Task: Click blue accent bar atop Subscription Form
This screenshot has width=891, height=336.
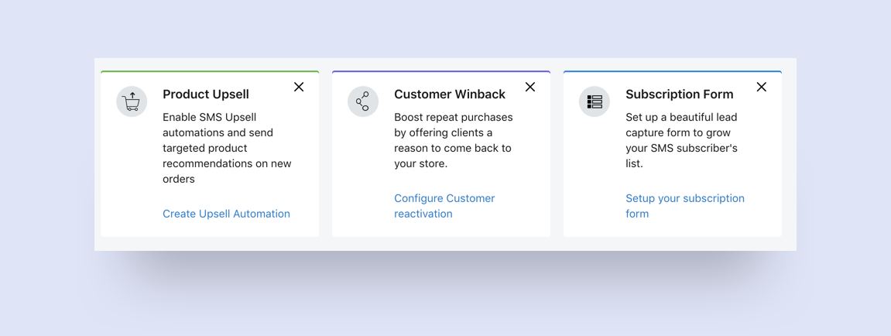Action: [672, 72]
